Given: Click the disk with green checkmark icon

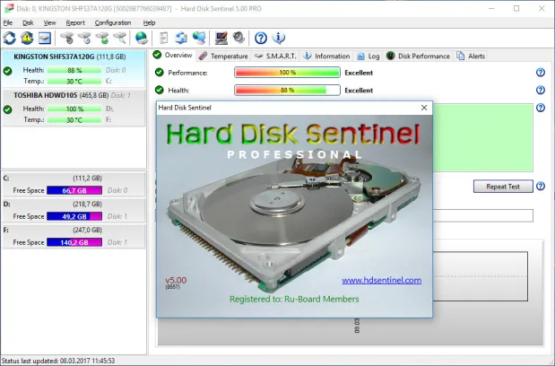Looking at the screenshot, I should (102, 38).
